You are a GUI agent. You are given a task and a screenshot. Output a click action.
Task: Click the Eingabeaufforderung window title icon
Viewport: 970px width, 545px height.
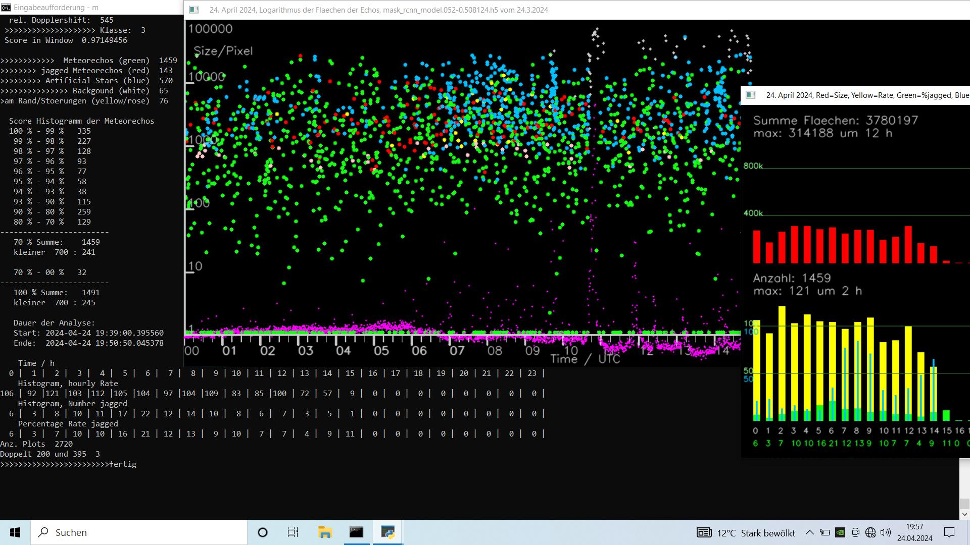[6, 8]
